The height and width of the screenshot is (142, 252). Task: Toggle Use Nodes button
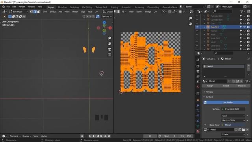226,103
